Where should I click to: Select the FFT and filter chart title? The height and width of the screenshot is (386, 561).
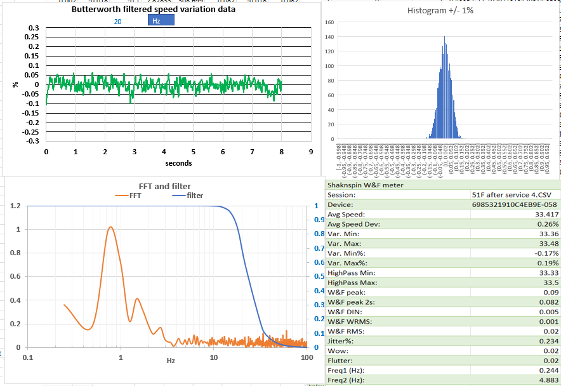click(164, 186)
